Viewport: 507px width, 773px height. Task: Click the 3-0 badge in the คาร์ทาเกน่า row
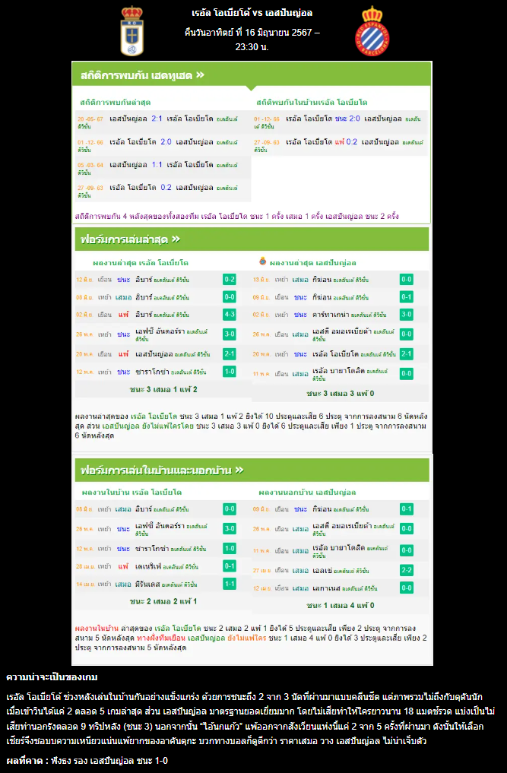pyautogui.click(x=407, y=315)
